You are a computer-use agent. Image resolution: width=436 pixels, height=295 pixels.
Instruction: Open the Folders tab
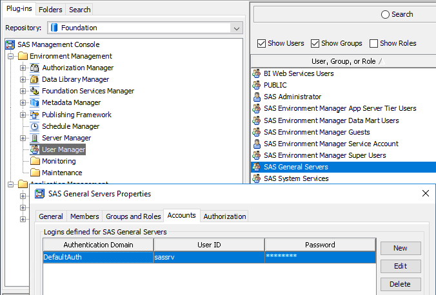pyautogui.click(x=50, y=10)
